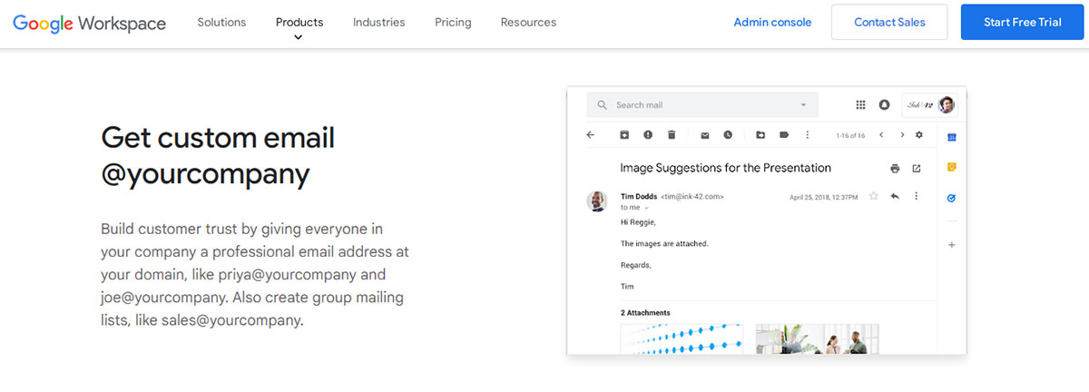Delete the email with trash icon
This screenshot has width=1089, height=392.
pyautogui.click(x=672, y=135)
